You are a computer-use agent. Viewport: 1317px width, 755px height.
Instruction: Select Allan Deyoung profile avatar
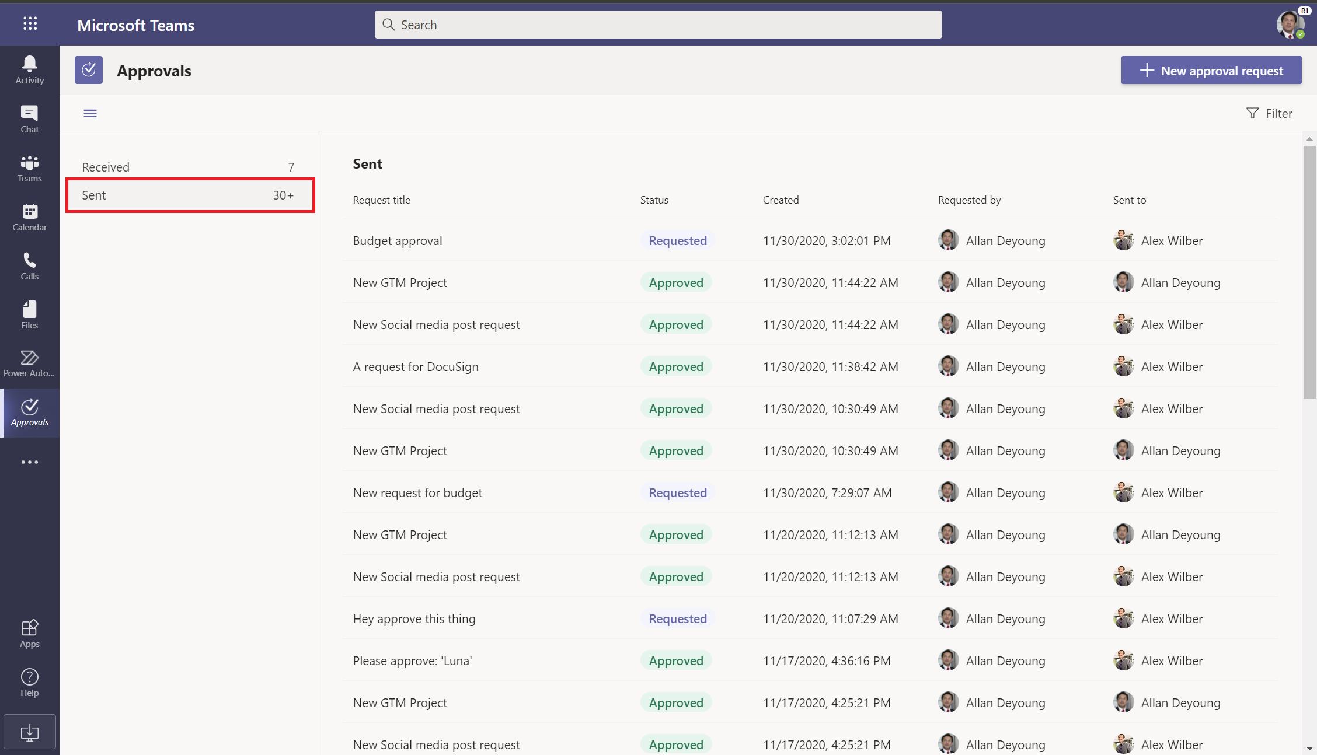pyautogui.click(x=949, y=240)
